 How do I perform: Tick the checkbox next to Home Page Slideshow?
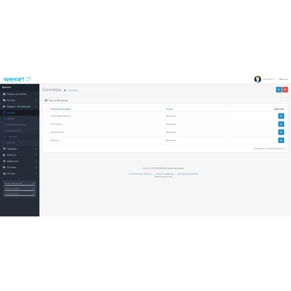(47, 116)
